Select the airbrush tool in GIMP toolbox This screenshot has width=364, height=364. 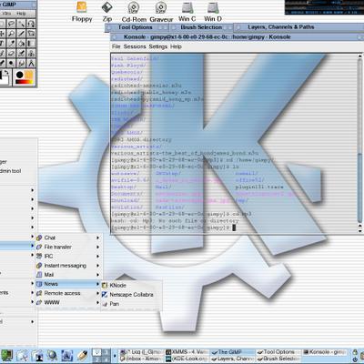point(21,54)
